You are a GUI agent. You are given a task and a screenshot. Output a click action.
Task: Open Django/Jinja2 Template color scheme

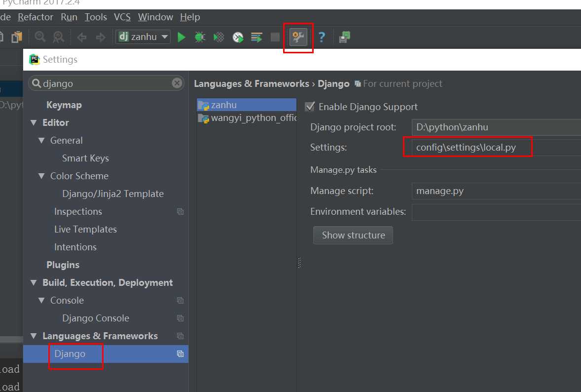(x=113, y=194)
